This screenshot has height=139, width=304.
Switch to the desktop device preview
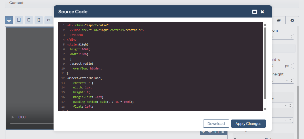[9, 20]
